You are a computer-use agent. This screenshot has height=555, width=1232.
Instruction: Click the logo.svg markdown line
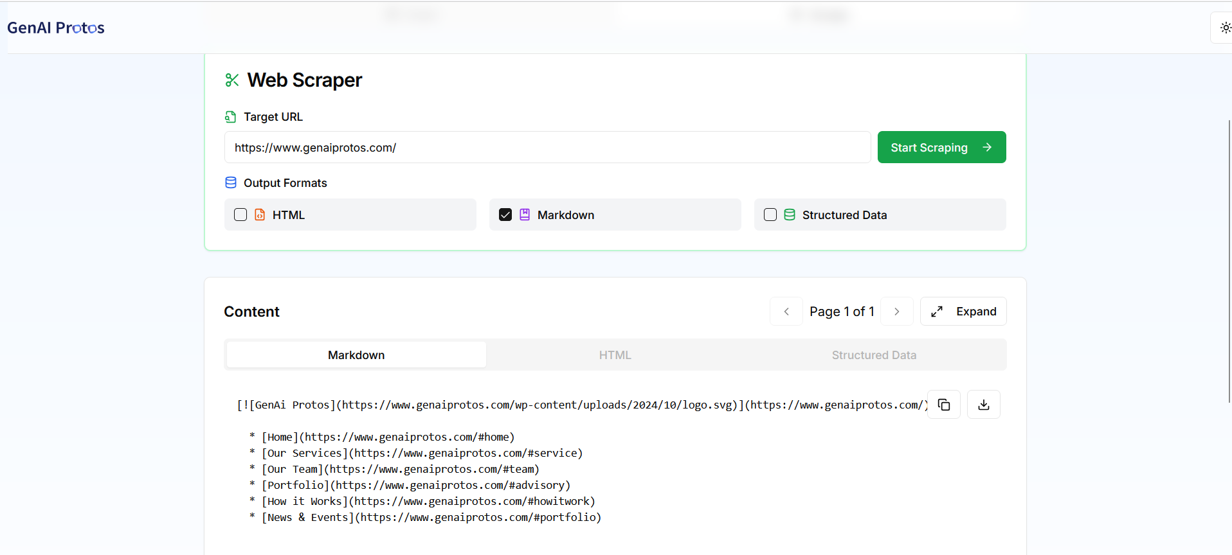[x=583, y=405]
